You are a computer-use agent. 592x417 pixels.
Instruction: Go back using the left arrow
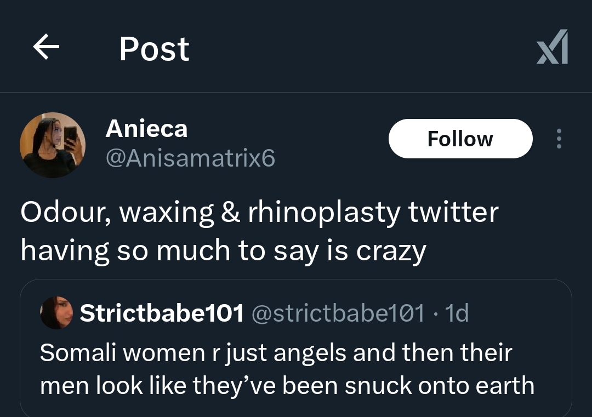tap(46, 48)
